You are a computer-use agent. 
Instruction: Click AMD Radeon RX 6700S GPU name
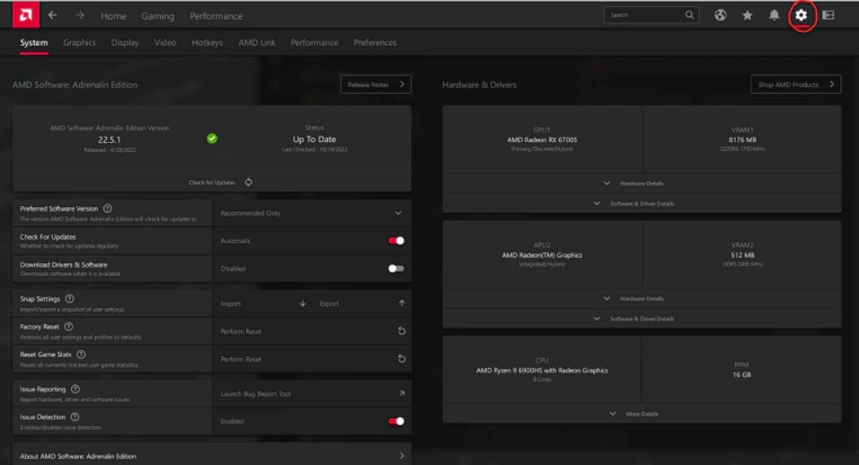[542, 139]
